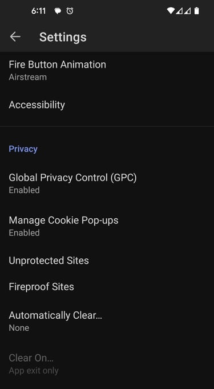Tap the chat bubble notification icon
Image resolution: width=214 pixels, height=389 pixels.
[x=58, y=11]
